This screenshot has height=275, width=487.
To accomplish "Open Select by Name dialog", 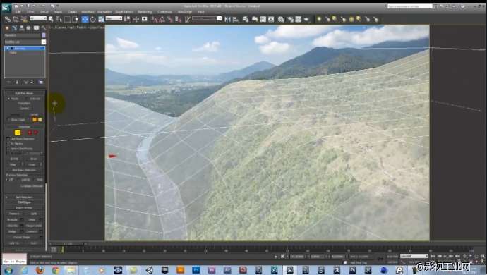I will pyautogui.click(x=59, y=19).
